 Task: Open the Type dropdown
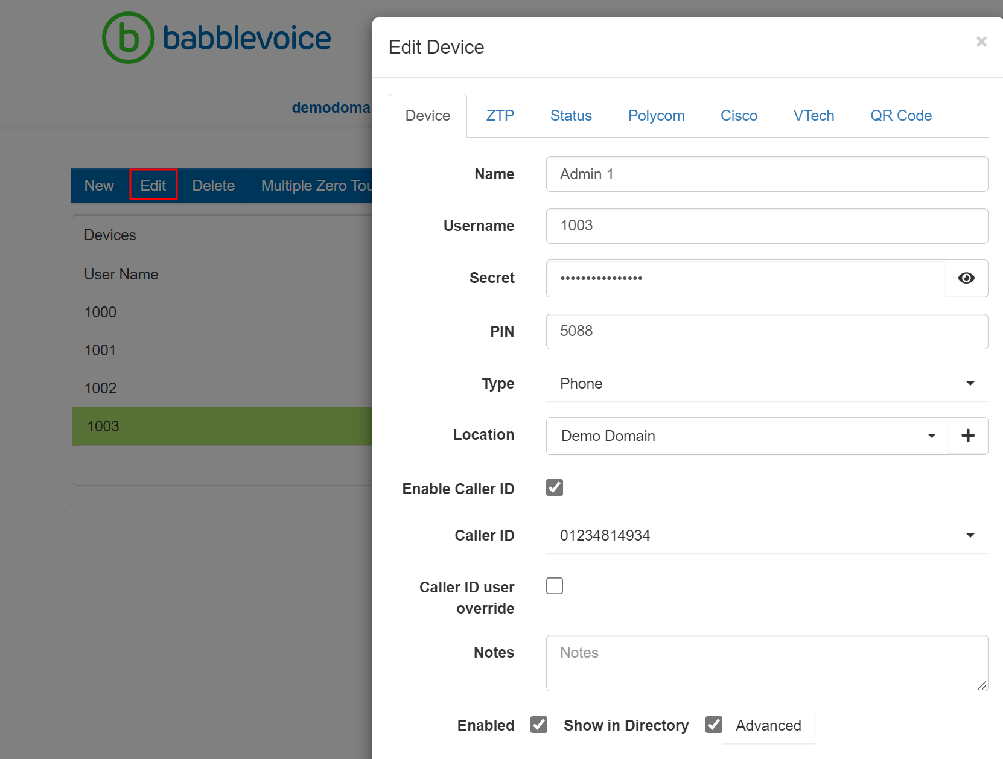tap(767, 384)
